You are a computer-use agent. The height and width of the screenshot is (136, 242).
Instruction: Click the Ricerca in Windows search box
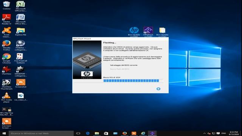41,133
